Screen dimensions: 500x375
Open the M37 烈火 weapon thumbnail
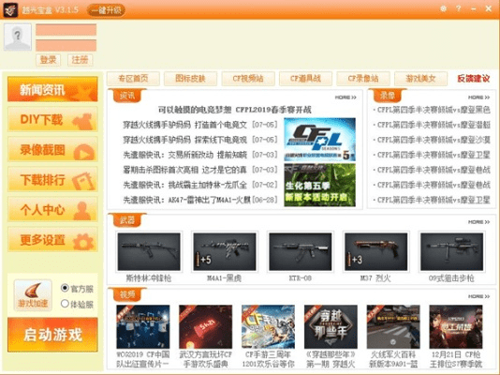tap(376, 252)
